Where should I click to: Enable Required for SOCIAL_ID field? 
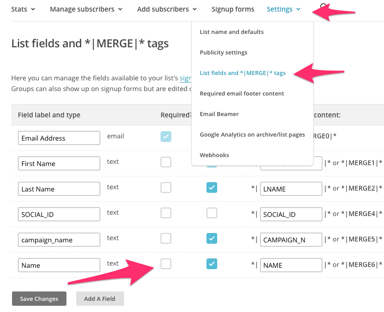[x=166, y=213]
